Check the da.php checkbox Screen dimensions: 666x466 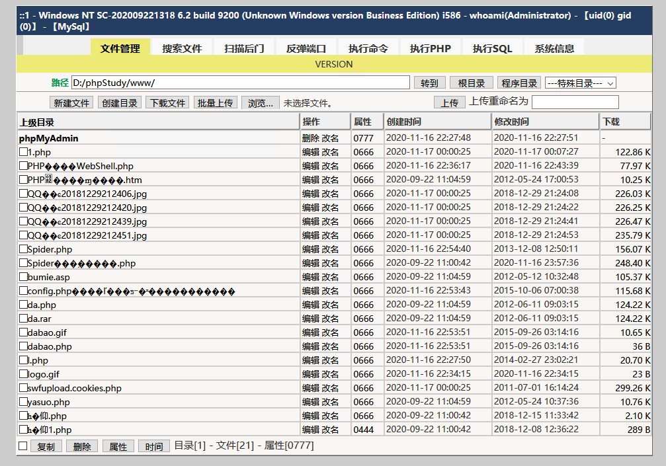(23, 304)
